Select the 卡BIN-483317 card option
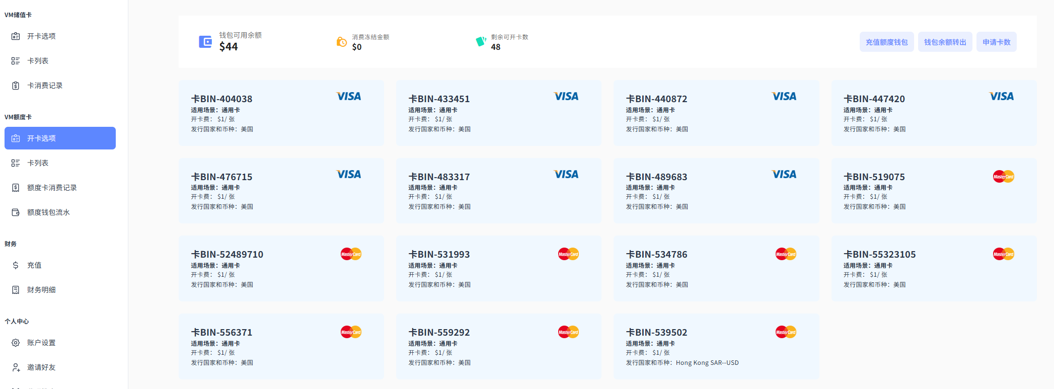 [x=498, y=191]
